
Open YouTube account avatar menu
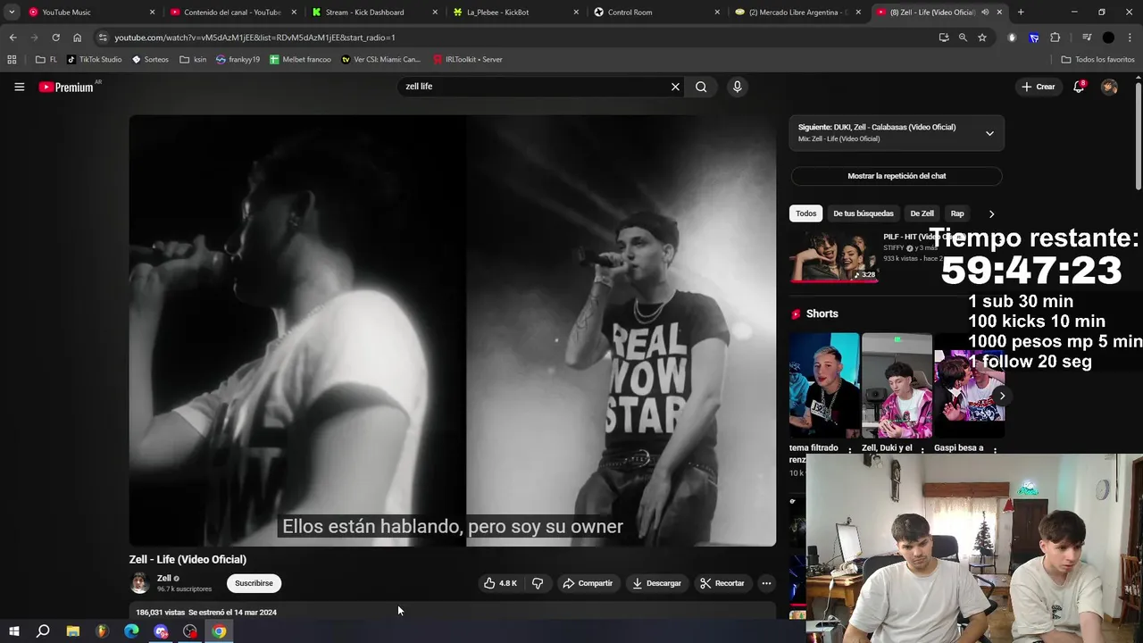tap(1109, 87)
